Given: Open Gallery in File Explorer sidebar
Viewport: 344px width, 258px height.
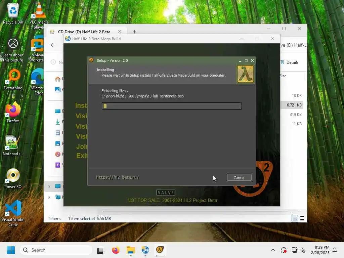Looking at the screenshot, I should point(58,89).
